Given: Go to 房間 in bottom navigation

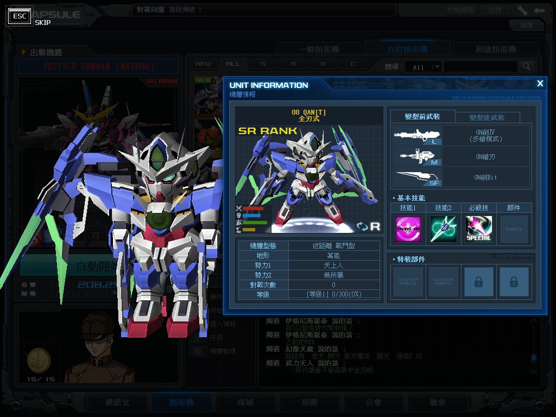Looking at the screenshot, I should click(309, 402).
